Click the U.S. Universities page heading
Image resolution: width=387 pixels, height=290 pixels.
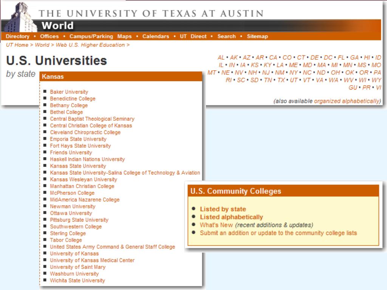tap(57, 61)
